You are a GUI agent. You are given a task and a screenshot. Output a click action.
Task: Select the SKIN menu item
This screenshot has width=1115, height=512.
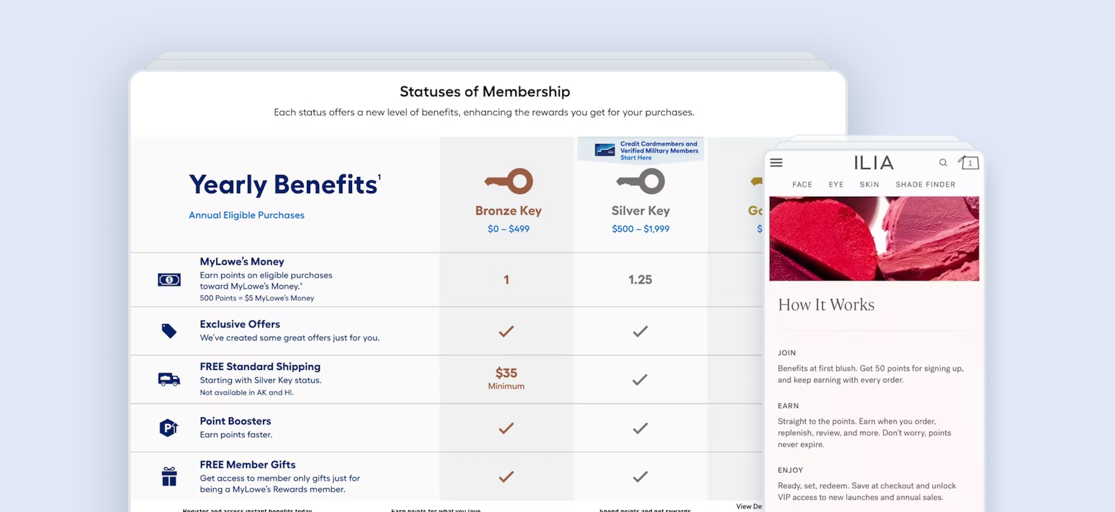pos(869,184)
